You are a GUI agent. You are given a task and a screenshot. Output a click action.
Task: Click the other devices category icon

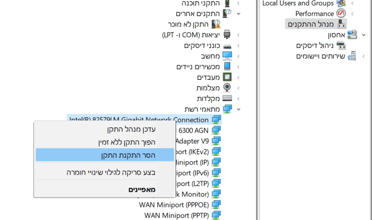tap(227, 14)
